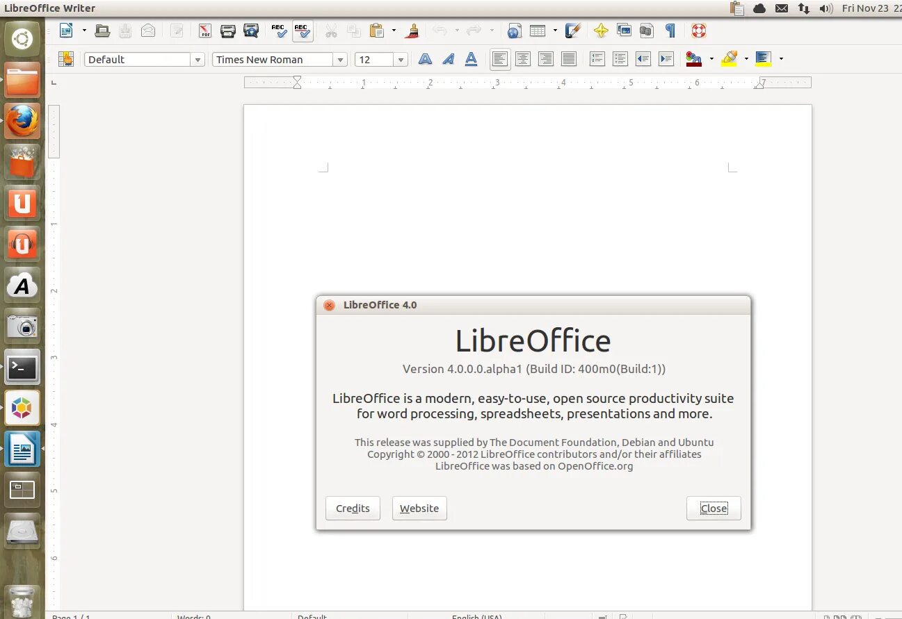Expand the Background Color palette arrow

coord(781,59)
